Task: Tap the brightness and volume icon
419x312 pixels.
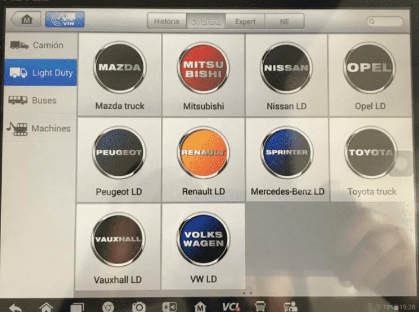Action: tap(170, 307)
